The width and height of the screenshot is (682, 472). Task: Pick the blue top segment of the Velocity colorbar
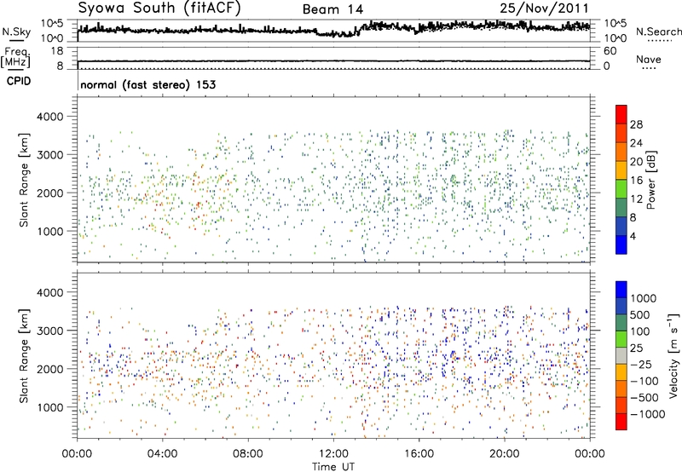coord(621,290)
